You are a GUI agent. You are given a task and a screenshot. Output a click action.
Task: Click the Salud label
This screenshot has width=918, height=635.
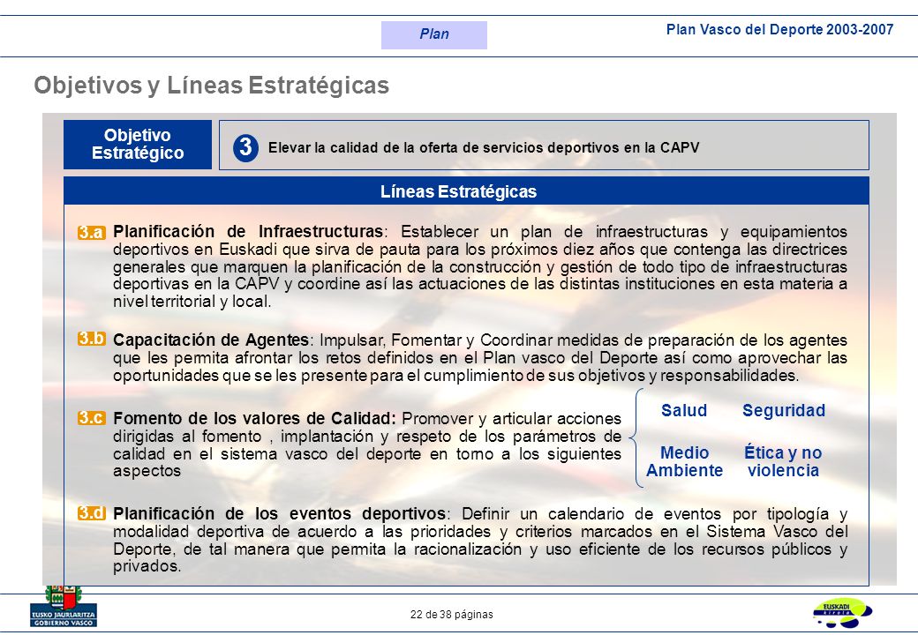684,410
